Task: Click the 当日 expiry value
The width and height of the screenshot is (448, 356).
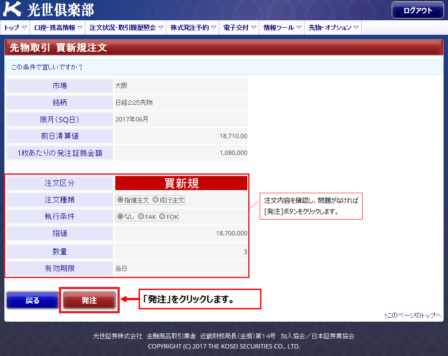Action: click(x=121, y=268)
